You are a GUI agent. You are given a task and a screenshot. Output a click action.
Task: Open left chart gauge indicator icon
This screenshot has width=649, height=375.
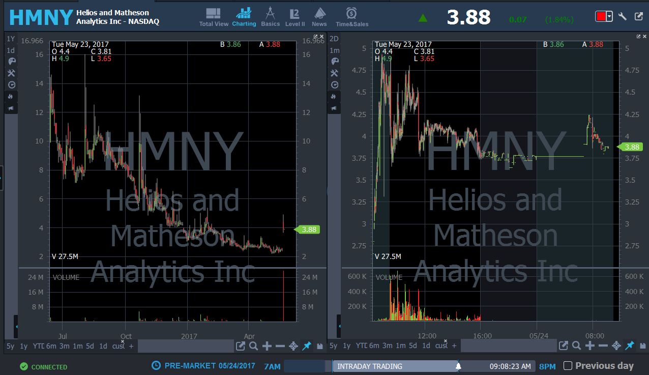[x=11, y=85]
